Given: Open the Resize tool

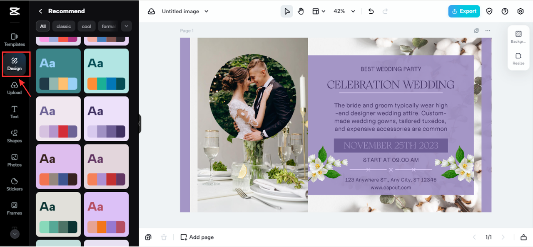Looking at the screenshot, I should (518, 59).
